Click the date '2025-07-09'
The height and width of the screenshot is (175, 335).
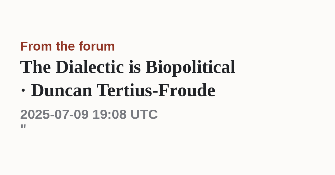click(x=54, y=114)
